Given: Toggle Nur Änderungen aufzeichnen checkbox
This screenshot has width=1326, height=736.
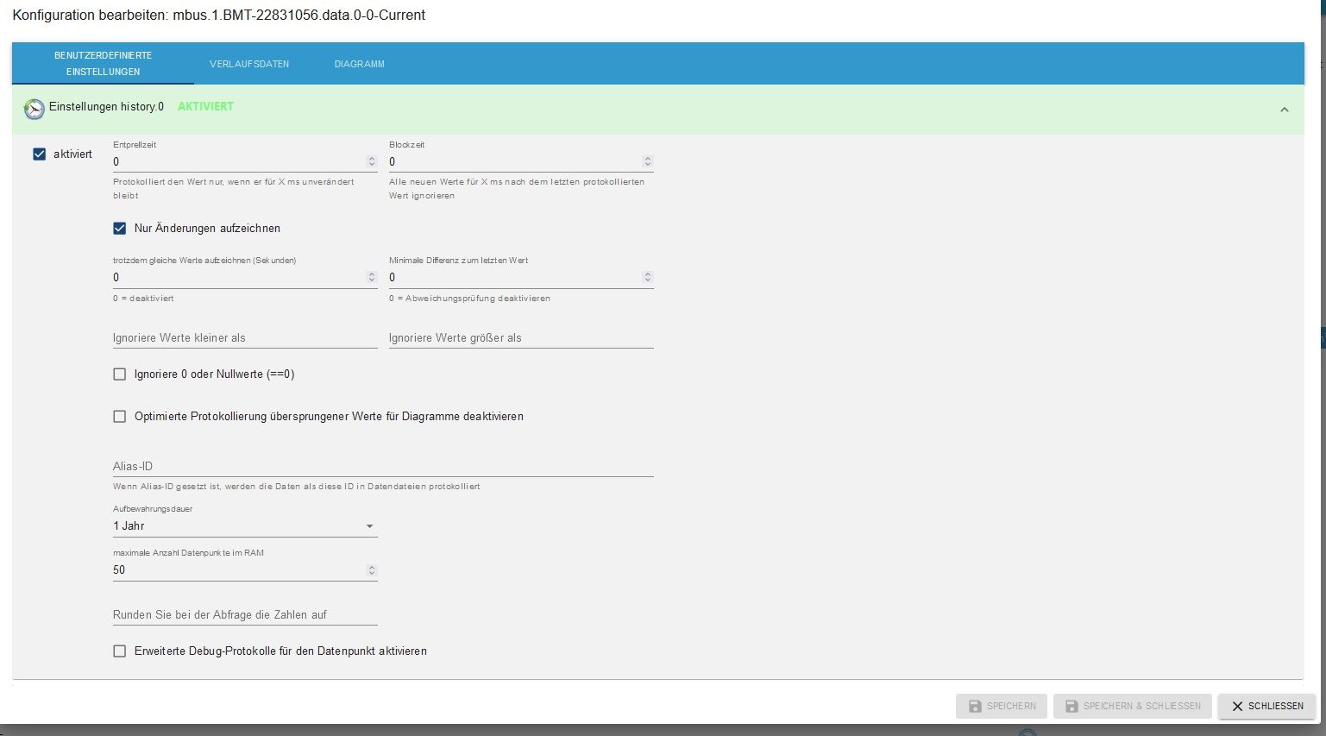Looking at the screenshot, I should coord(120,229).
